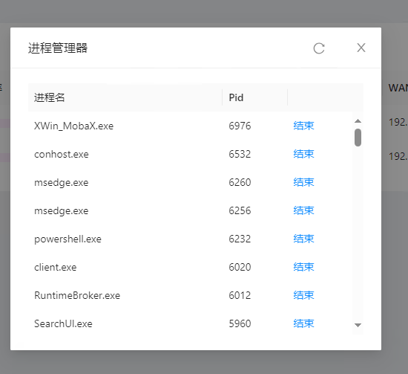Select the powershell.exe row name

click(x=68, y=239)
